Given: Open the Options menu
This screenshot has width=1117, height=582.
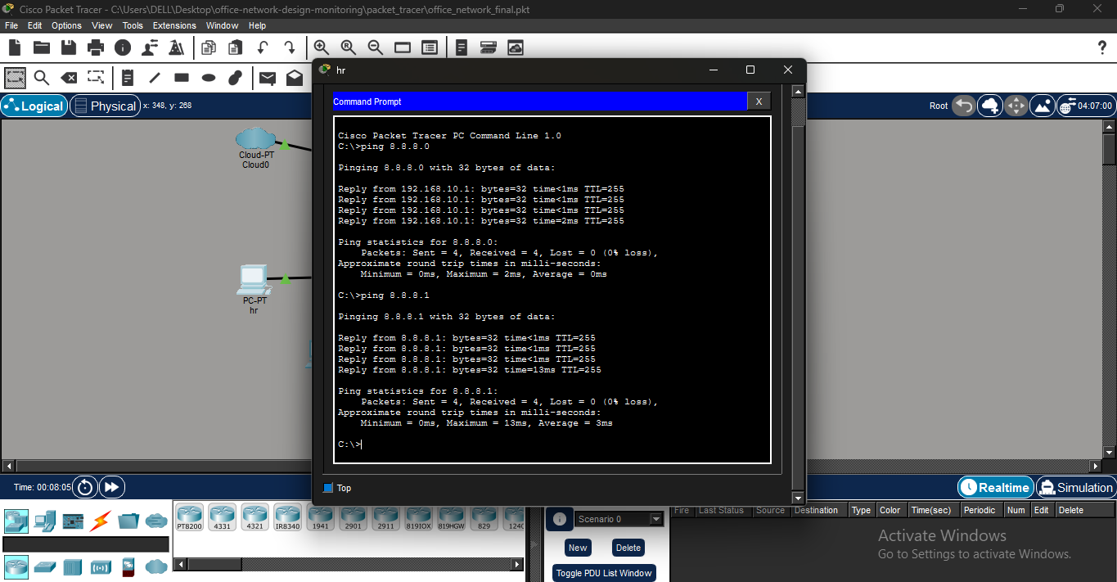Looking at the screenshot, I should tap(67, 25).
